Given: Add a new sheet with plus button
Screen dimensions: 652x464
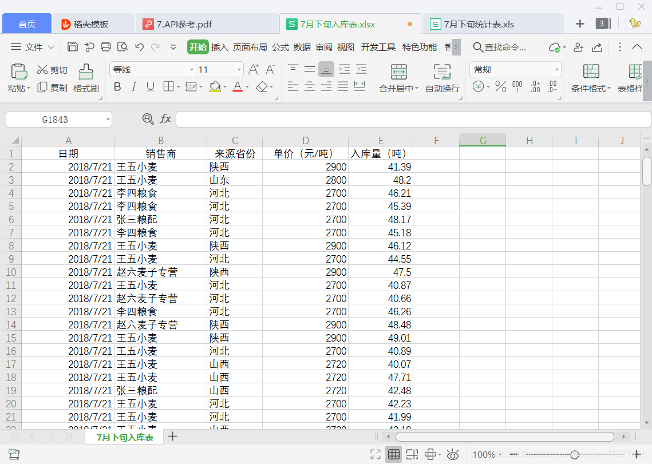Looking at the screenshot, I should click(172, 436).
